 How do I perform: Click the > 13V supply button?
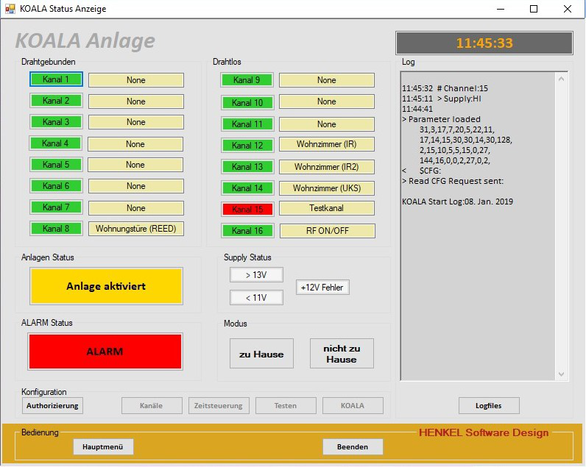pos(255,275)
